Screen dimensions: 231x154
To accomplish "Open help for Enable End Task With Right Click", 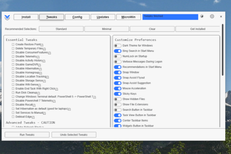I will point(57,89).
